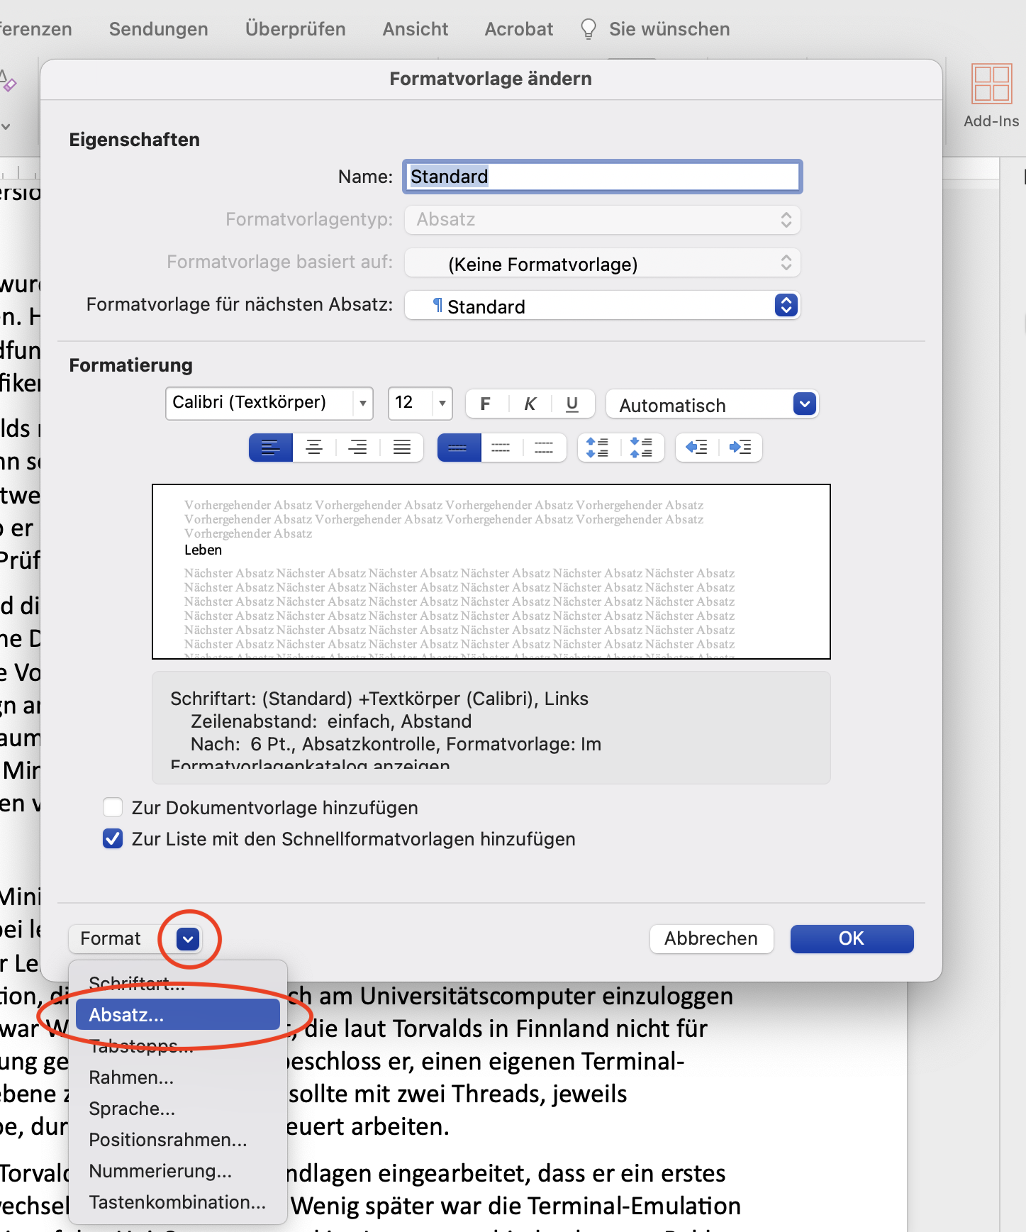
Task: Uncheck Zur Liste mit den Schnellformatvorlagen hinzufügen
Action: coord(113,839)
